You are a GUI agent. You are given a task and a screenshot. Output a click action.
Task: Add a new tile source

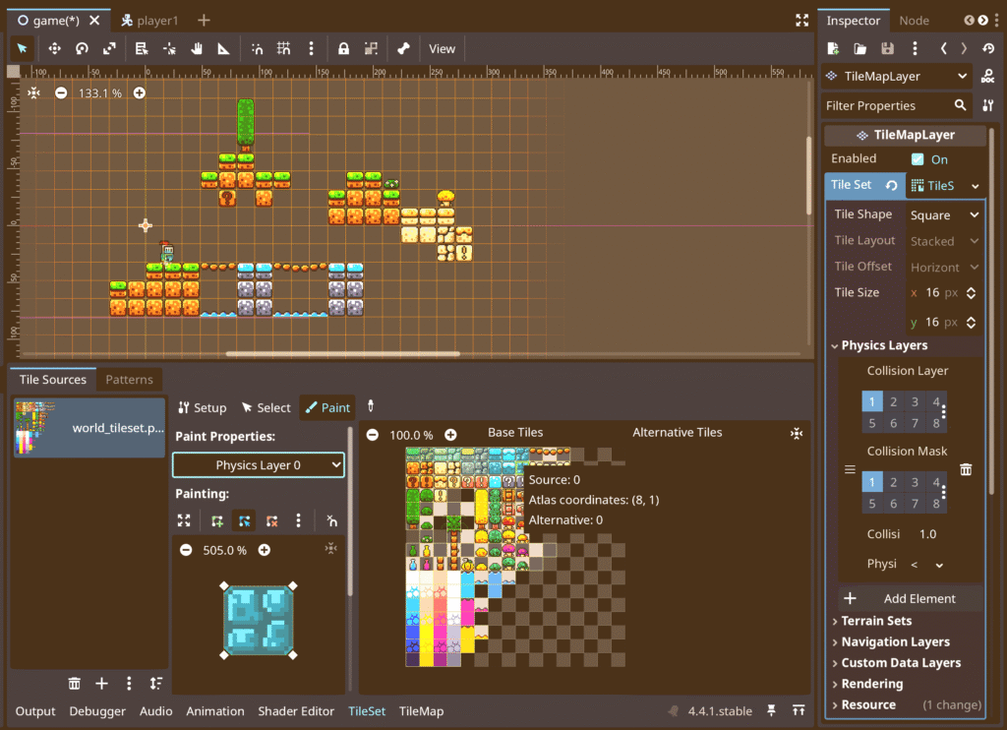101,683
